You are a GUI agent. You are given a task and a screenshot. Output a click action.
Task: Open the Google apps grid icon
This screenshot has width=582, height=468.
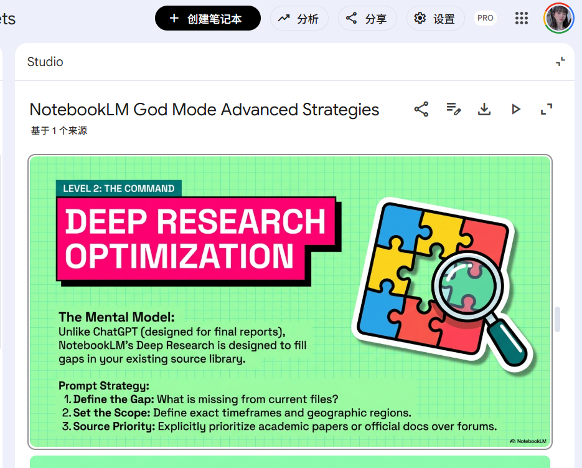pos(522,18)
